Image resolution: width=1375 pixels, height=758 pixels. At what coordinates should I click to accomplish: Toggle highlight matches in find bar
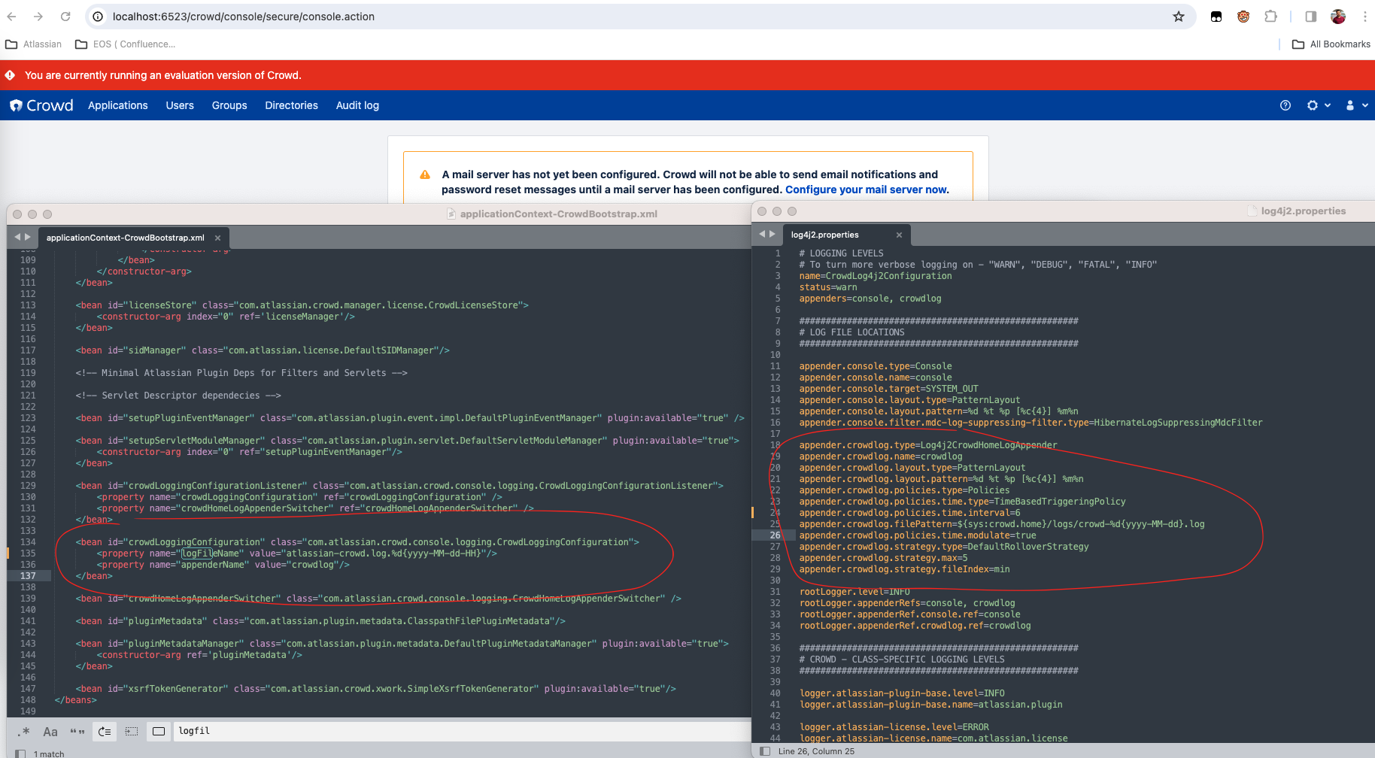click(x=159, y=731)
